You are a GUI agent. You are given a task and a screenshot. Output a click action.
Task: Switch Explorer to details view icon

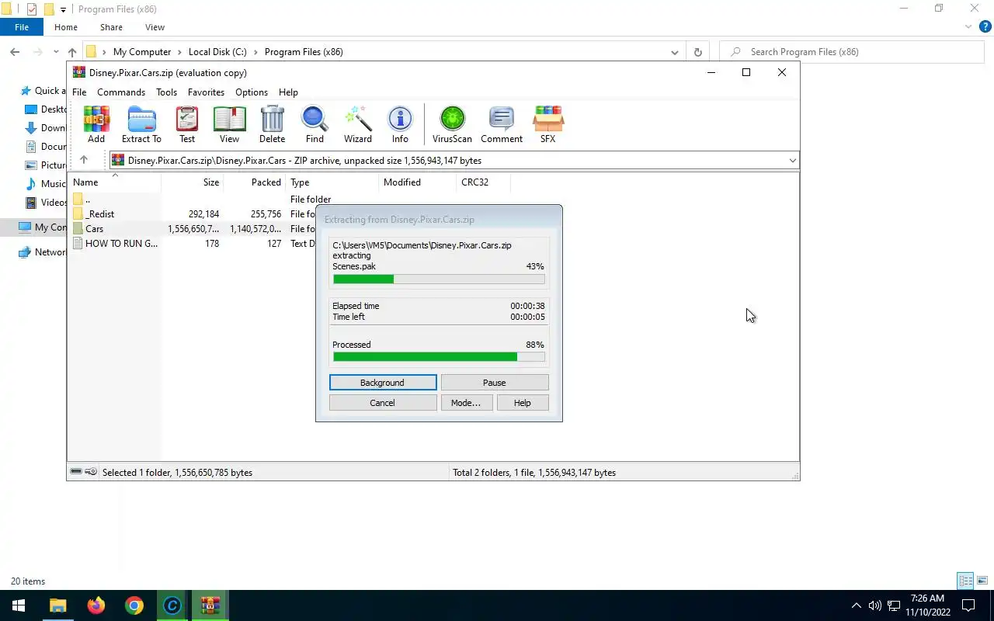965,581
